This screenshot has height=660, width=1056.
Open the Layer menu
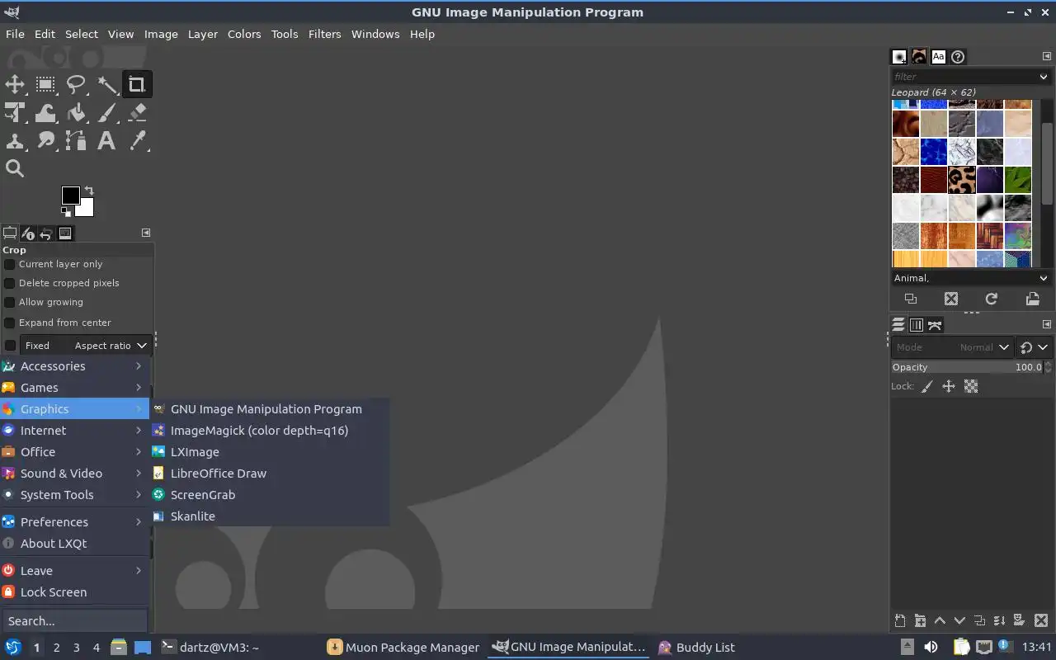tap(202, 34)
